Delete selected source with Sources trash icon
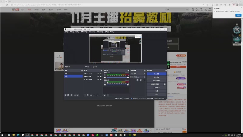 88,95
